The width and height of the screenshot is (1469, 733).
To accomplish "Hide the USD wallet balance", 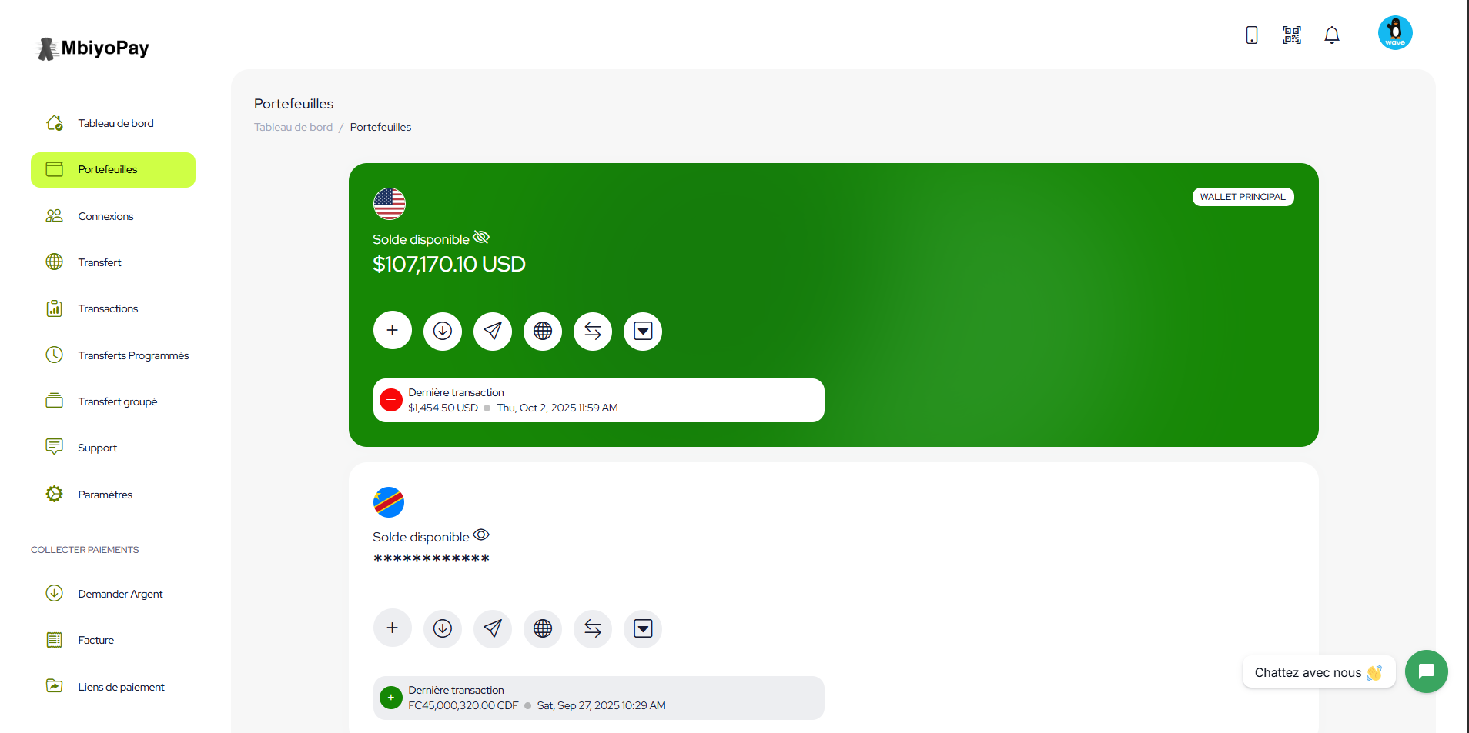I will [x=481, y=237].
